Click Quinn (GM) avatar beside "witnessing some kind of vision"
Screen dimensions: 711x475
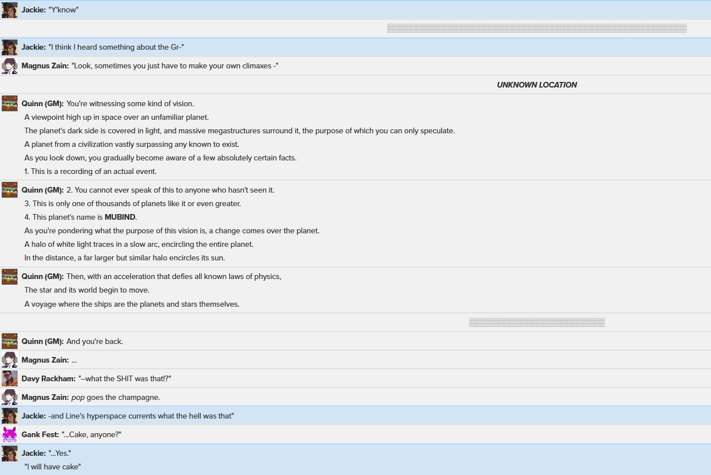pyautogui.click(x=10, y=103)
